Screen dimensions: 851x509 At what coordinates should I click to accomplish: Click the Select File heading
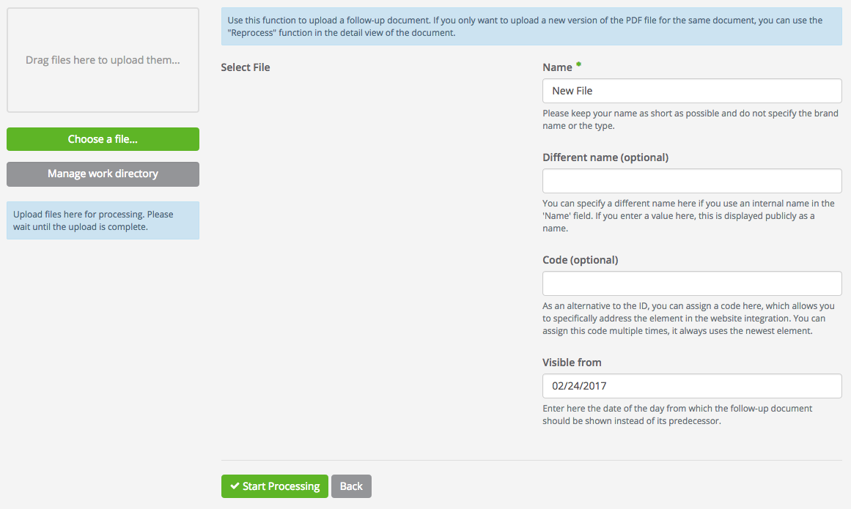[246, 67]
